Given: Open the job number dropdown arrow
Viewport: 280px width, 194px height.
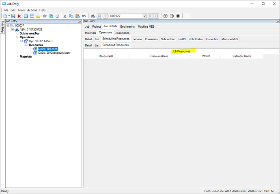Looking at the screenshot, I should click(x=145, y=16).
